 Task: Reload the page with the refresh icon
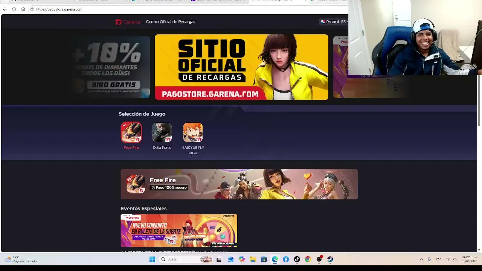(14, 9)
